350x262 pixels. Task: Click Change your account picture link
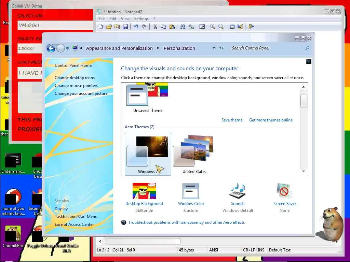[81, 93]
